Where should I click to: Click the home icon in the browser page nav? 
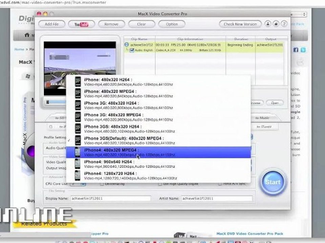pos(27,35)
